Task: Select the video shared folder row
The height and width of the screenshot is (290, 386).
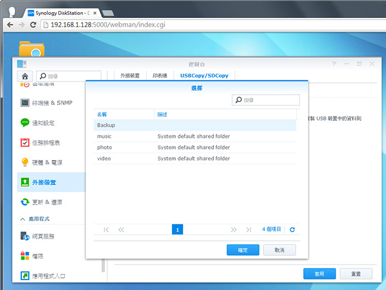Action: pos(195,158)
